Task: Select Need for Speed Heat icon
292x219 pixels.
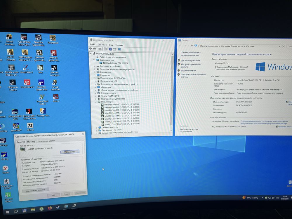Action: click(42, 85)
